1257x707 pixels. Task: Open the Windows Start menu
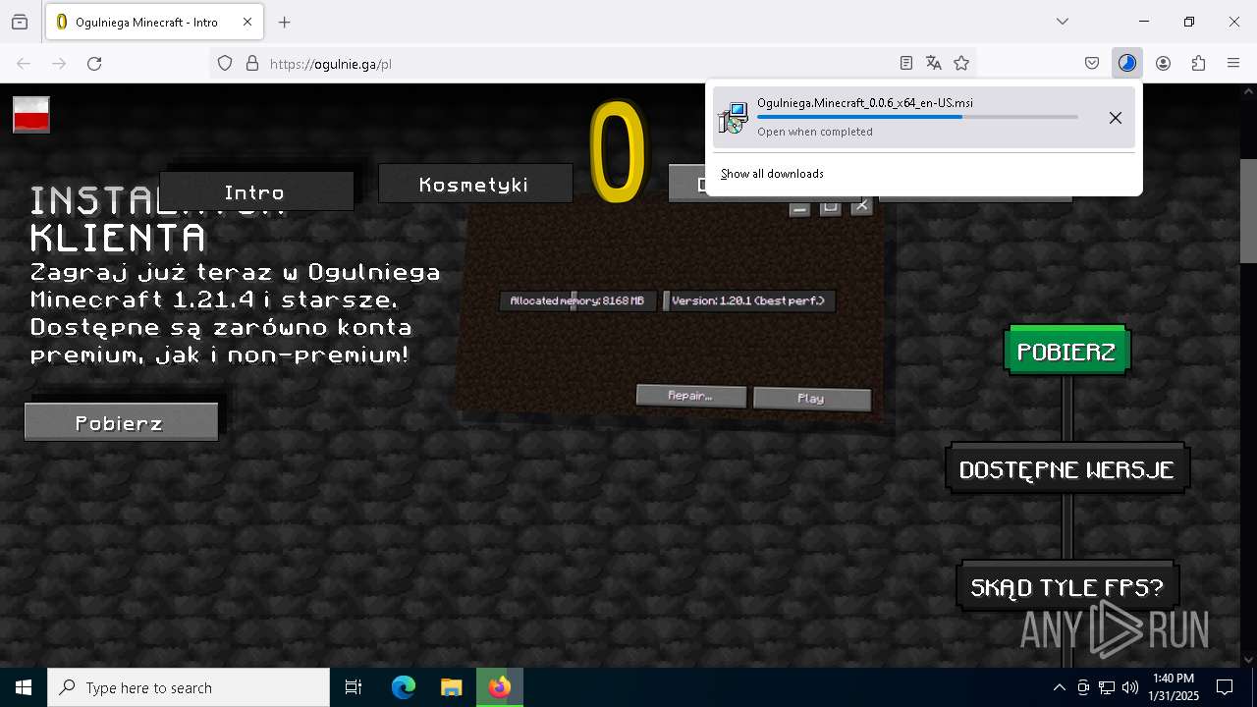(24, 687)
